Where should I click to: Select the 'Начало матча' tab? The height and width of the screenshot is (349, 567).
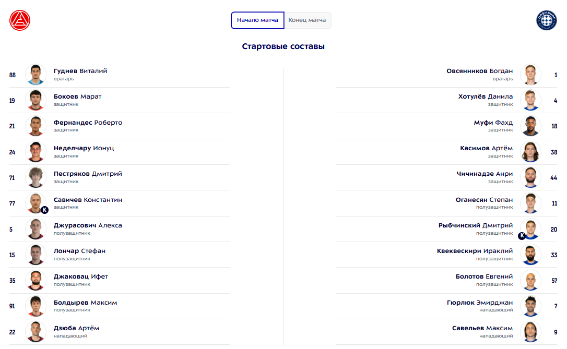coord(257,20)
